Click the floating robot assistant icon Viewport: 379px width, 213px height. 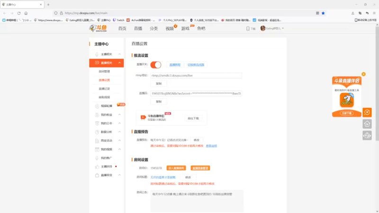[367, 135]
